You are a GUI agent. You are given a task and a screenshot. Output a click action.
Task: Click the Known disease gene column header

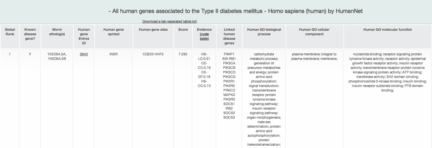click(x=30, y=34)
